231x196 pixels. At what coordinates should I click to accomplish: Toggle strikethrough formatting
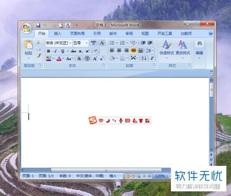73,51
